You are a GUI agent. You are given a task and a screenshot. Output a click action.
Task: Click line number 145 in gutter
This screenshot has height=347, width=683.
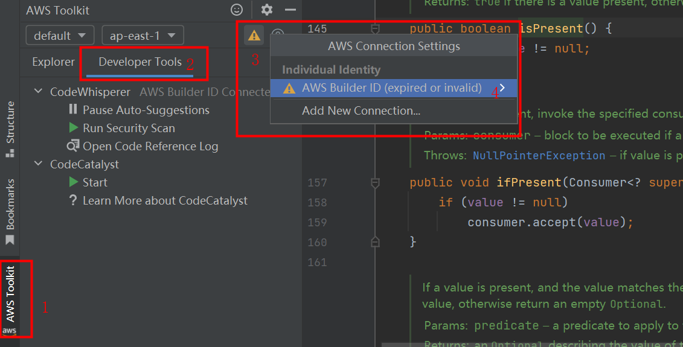pyautogui.click(x=317, y=29)
